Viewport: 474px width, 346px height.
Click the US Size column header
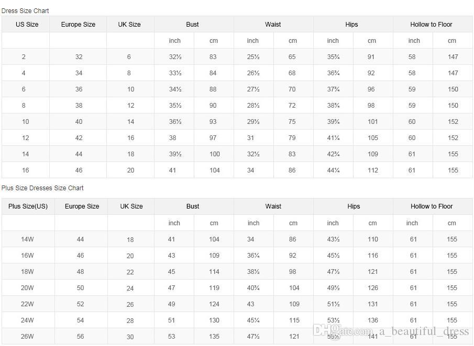coord(27,25)
